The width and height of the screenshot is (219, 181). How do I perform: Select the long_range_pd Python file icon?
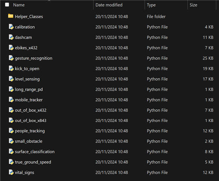(x=11, y=89)
